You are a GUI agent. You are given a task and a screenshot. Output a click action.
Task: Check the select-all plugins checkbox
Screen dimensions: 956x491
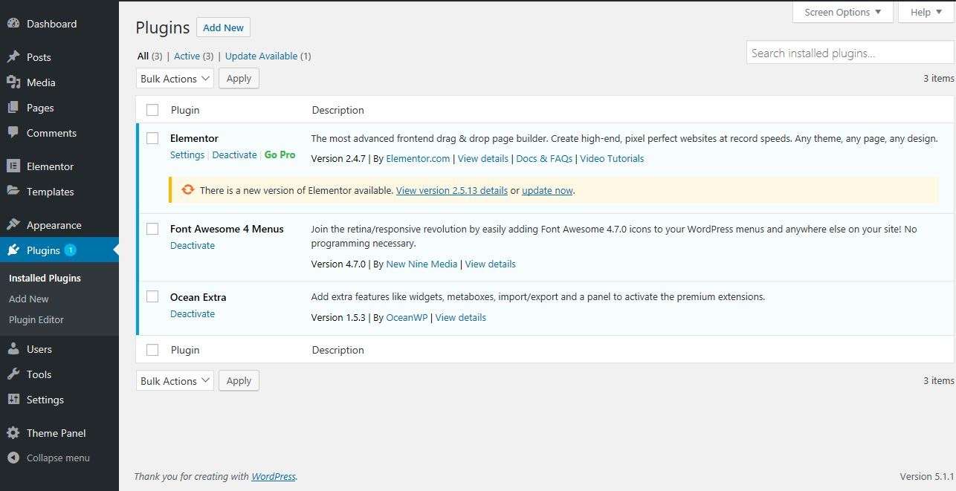point(152,109)
